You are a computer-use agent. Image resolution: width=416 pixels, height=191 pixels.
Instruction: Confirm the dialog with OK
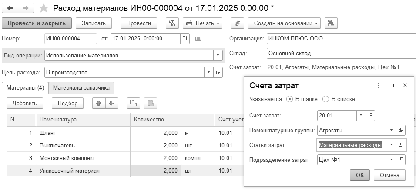(359, 175)
